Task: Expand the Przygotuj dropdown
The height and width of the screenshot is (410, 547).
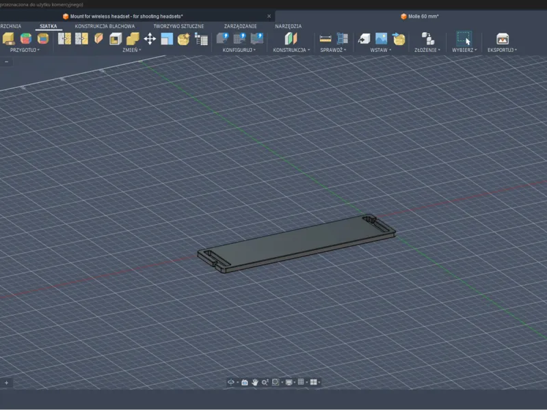Action: click(x=25, y=50)
